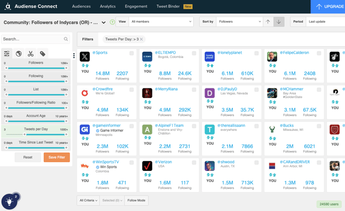This screenshot has height=211, width=345.
Task: Open the Audiences menu
Action: click(x=81, y=6)
